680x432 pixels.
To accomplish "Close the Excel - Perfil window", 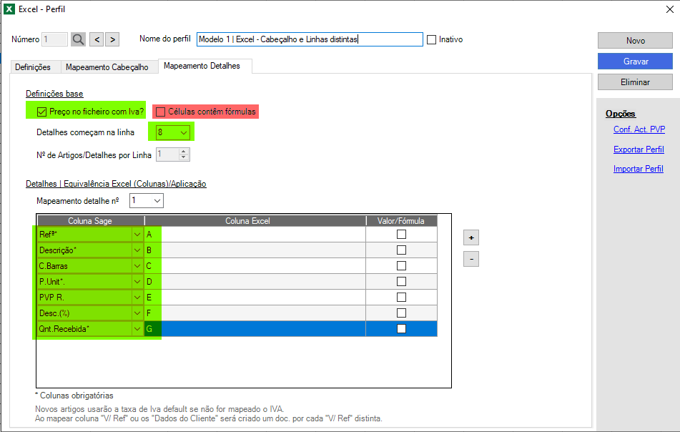I will coord(669,9).
